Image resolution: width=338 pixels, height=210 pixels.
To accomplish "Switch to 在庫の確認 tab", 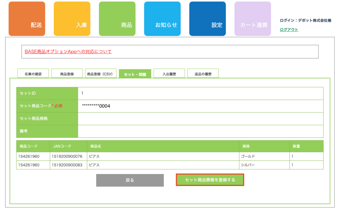I will pyautogui.click(x=33, y=74).
